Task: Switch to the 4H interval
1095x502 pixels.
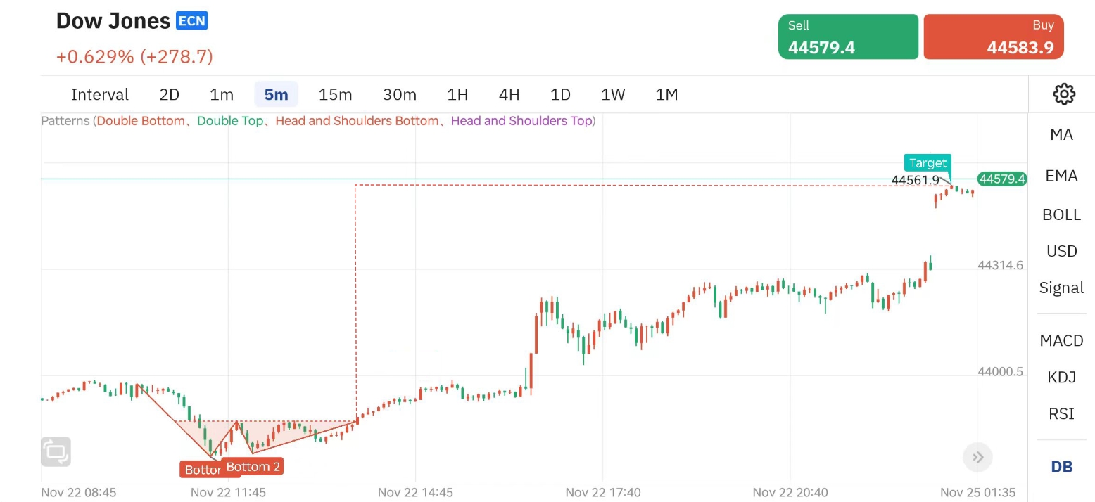Action: tap(509, 94)
